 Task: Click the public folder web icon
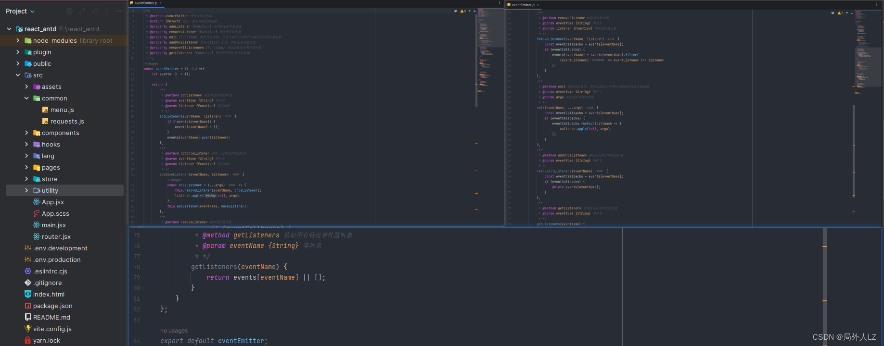tap(28, 63)
